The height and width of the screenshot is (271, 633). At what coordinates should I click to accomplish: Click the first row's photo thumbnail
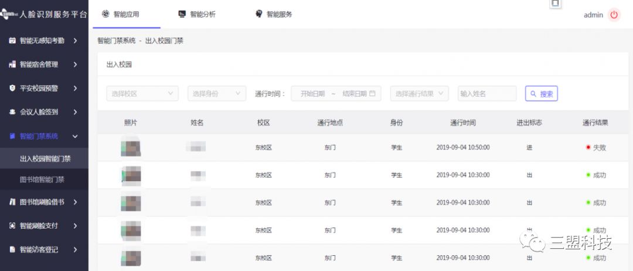tap(131, 147)
